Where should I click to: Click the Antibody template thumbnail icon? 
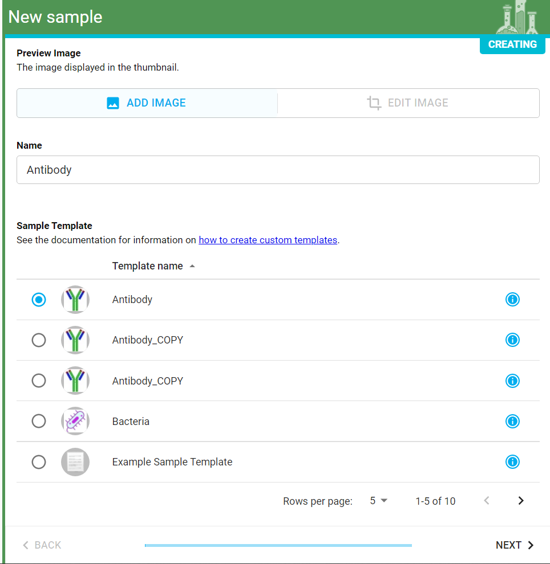75,300
